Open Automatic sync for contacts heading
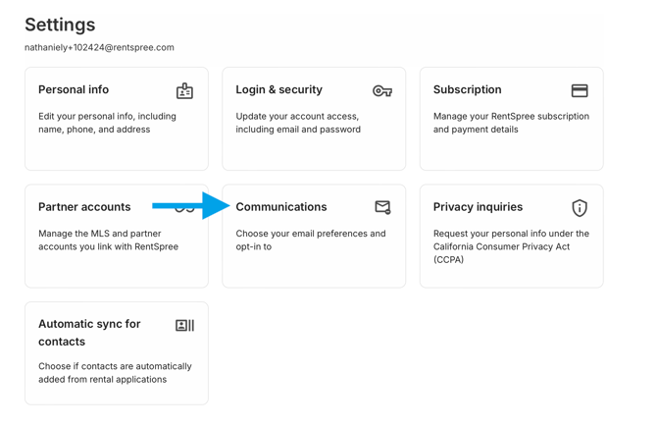657x426 pixels. tap(89, 333)
